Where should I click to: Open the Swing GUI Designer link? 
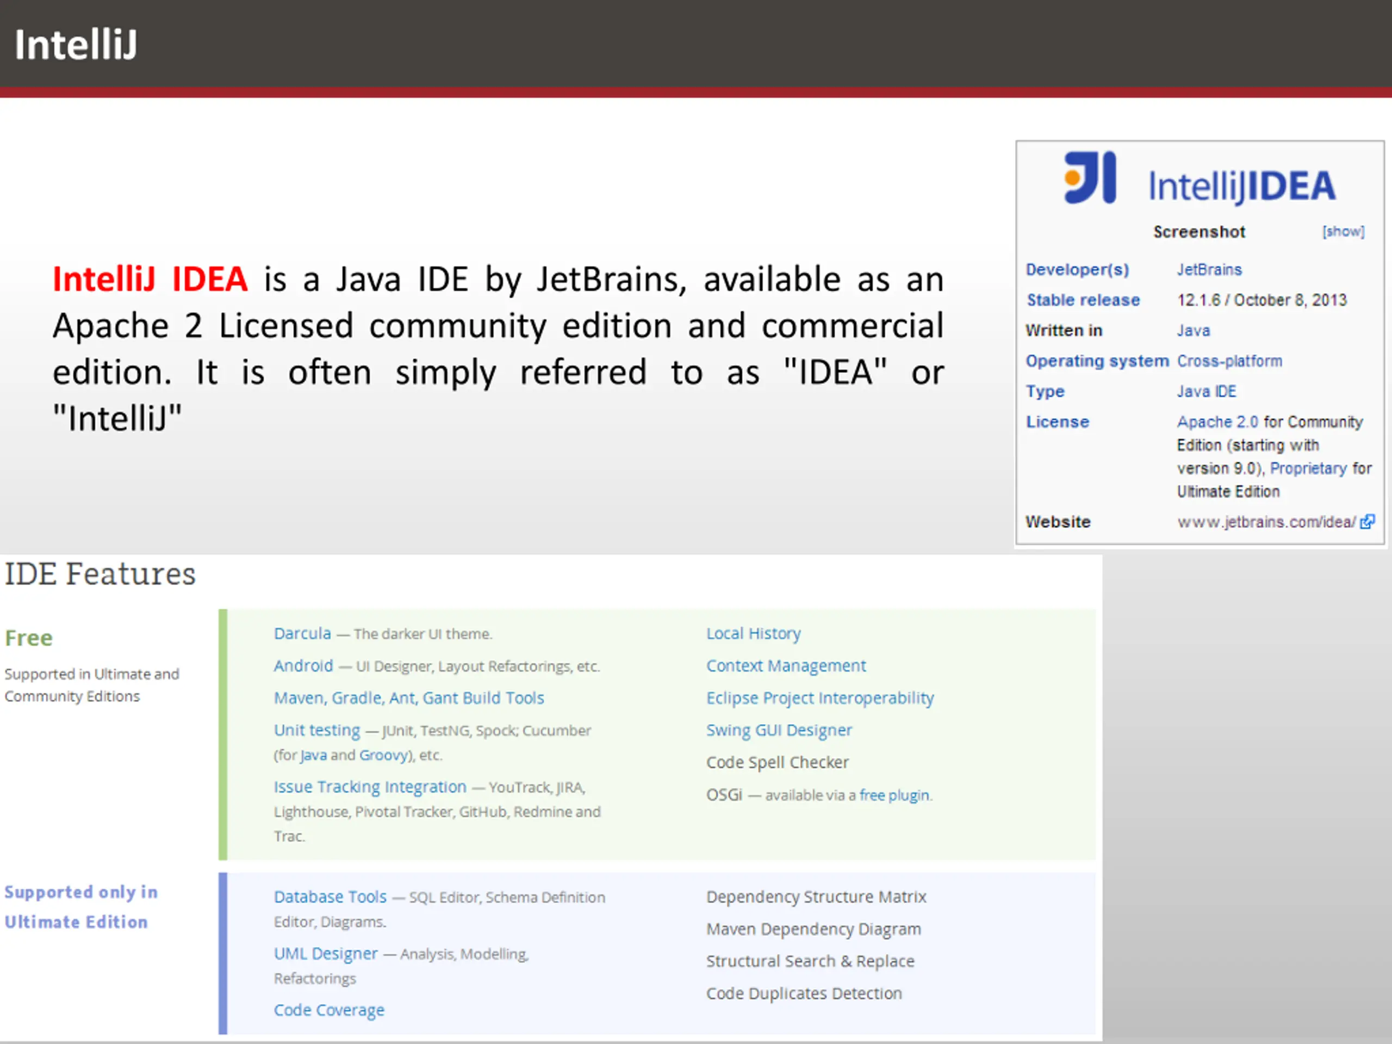click(x=779, y=730)
